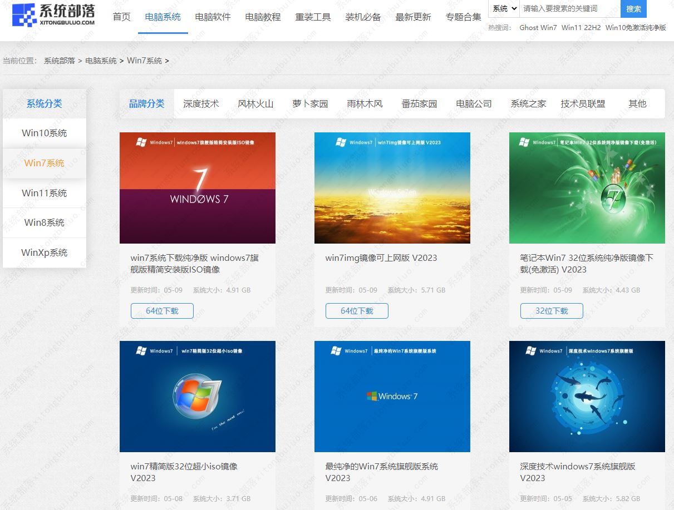Open win7精简版32位超小iso镜像 title link

(x=184, y=472)
